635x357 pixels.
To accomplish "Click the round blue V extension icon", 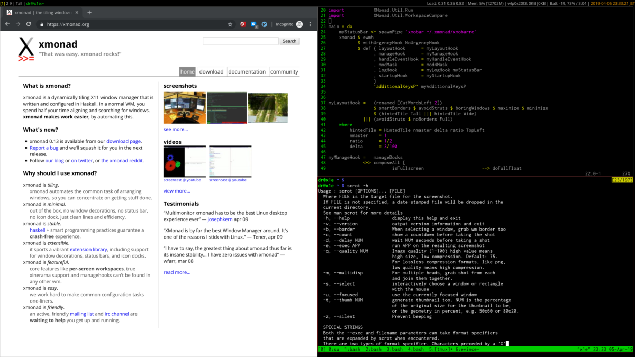I will 265,24.
